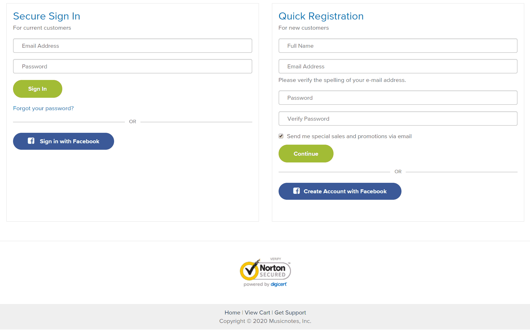
Task: Click the digicert logo under Norton seal
Action: coord(279,284)
